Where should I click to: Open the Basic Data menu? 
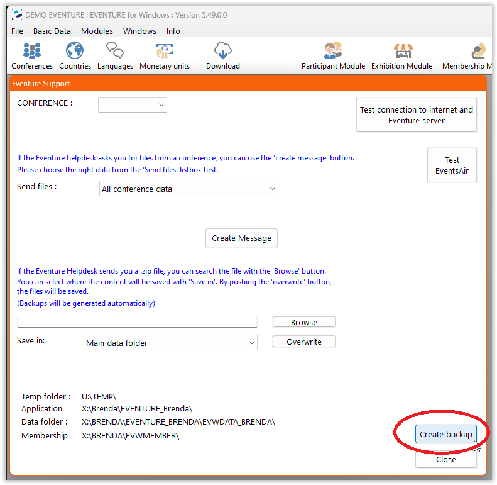[x=52, y=31]
